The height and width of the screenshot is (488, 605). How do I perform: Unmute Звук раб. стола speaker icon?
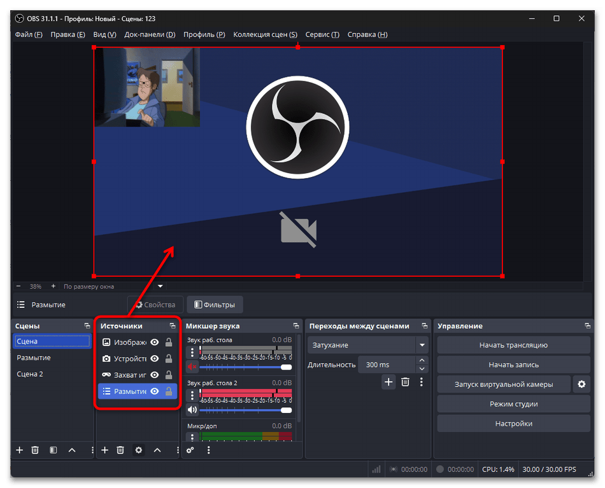[x=192, y=366]
